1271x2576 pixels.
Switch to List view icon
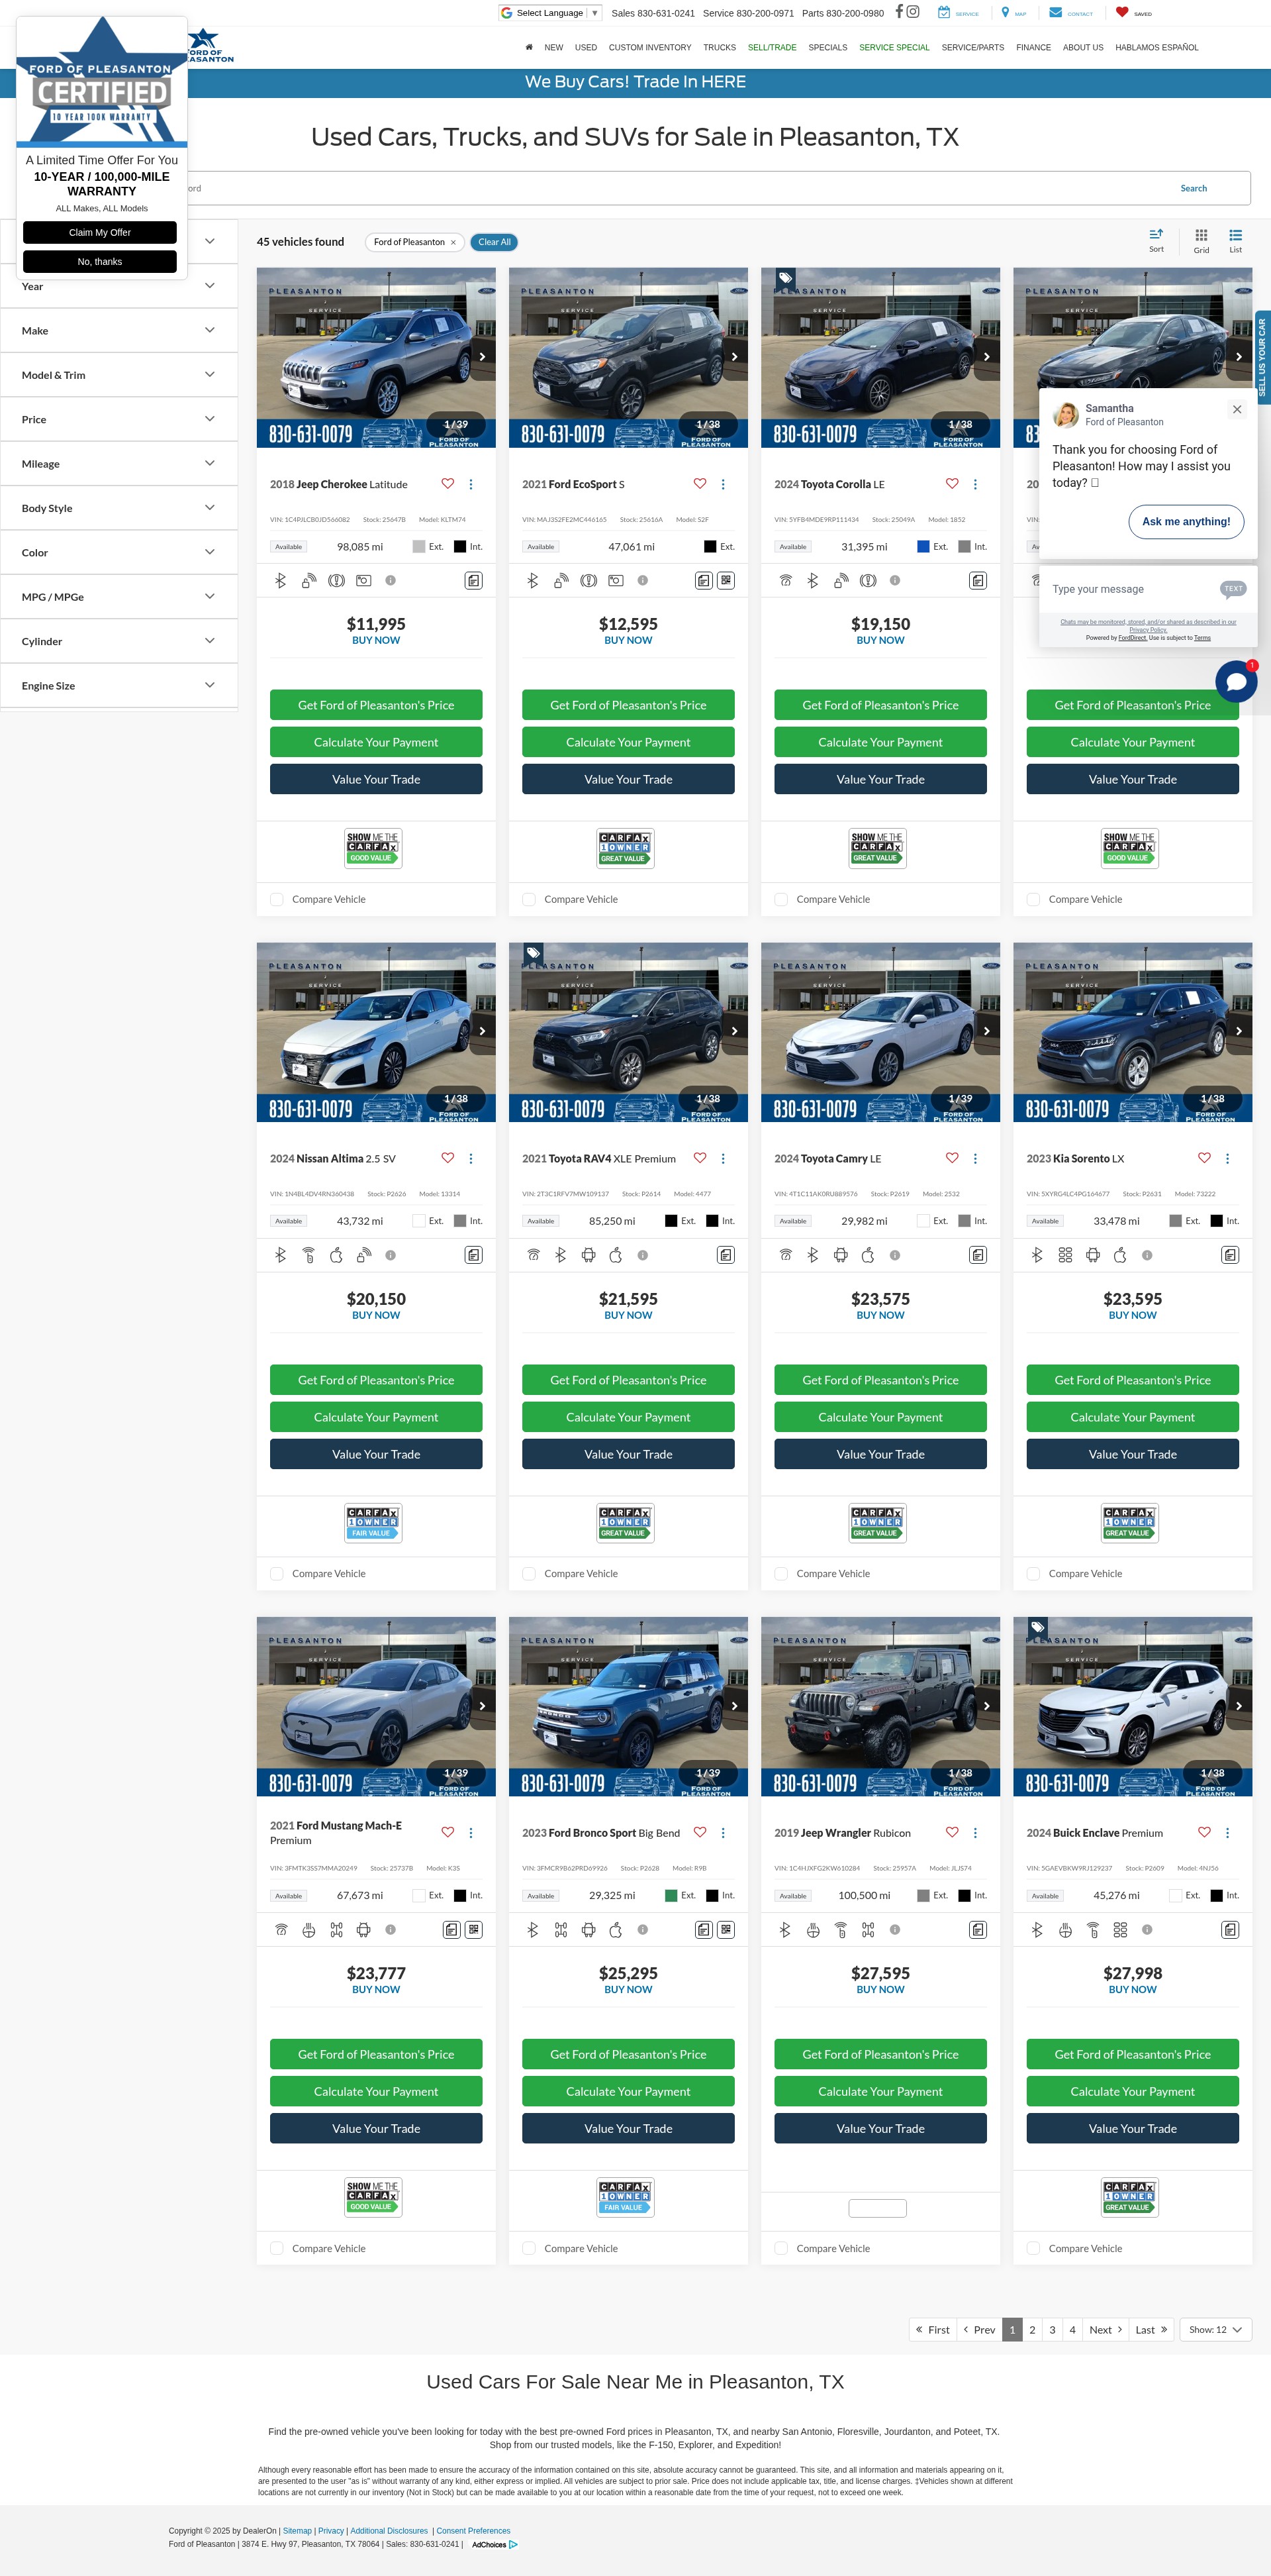[x=1235, y=235]
